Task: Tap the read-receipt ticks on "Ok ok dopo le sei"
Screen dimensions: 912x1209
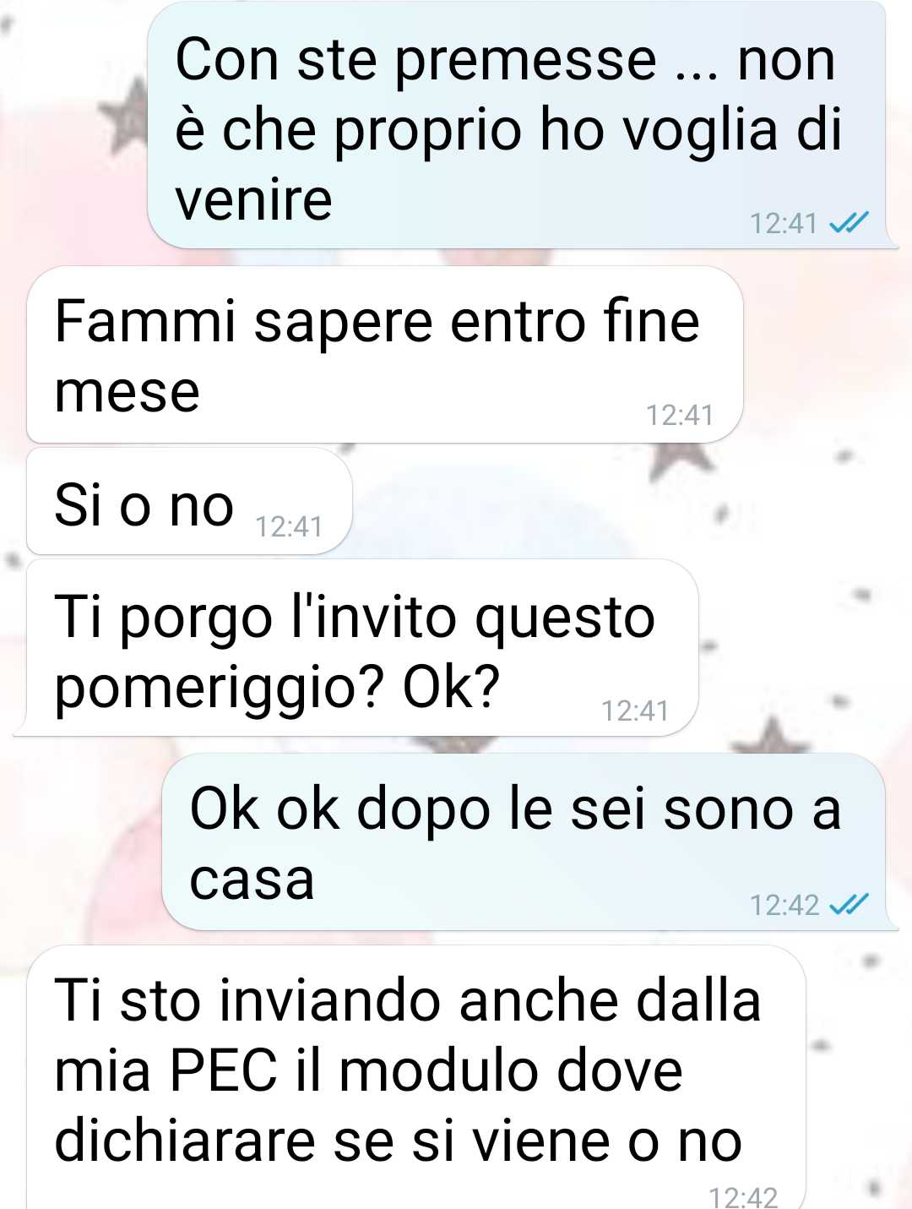Action: (x=849, y=905)
